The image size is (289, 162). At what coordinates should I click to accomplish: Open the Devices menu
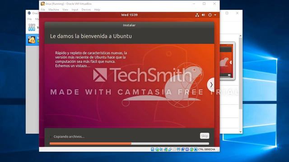[86, 9]
